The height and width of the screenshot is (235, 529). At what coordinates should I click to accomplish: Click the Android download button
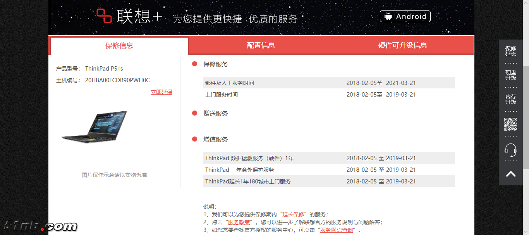pos(405,16)
